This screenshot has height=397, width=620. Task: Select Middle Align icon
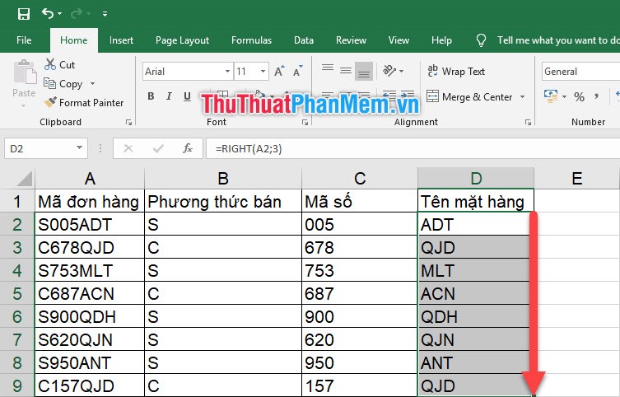click(346, 71)
